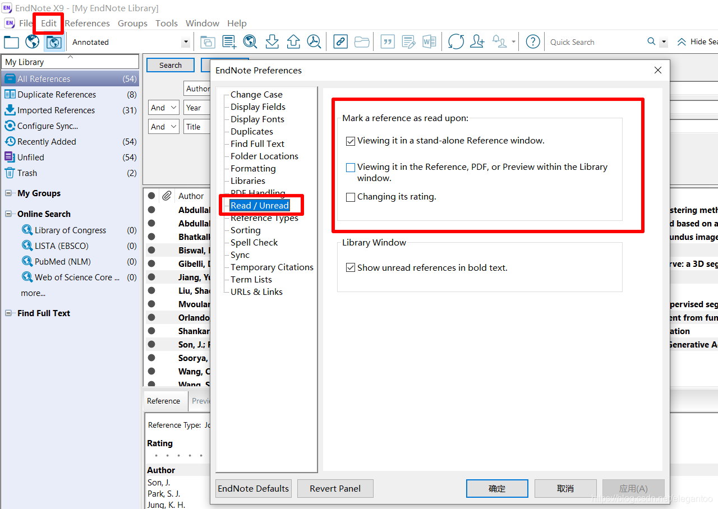
Task: Click the Sync Library circular arrows icon
Action: click(456, 41)
